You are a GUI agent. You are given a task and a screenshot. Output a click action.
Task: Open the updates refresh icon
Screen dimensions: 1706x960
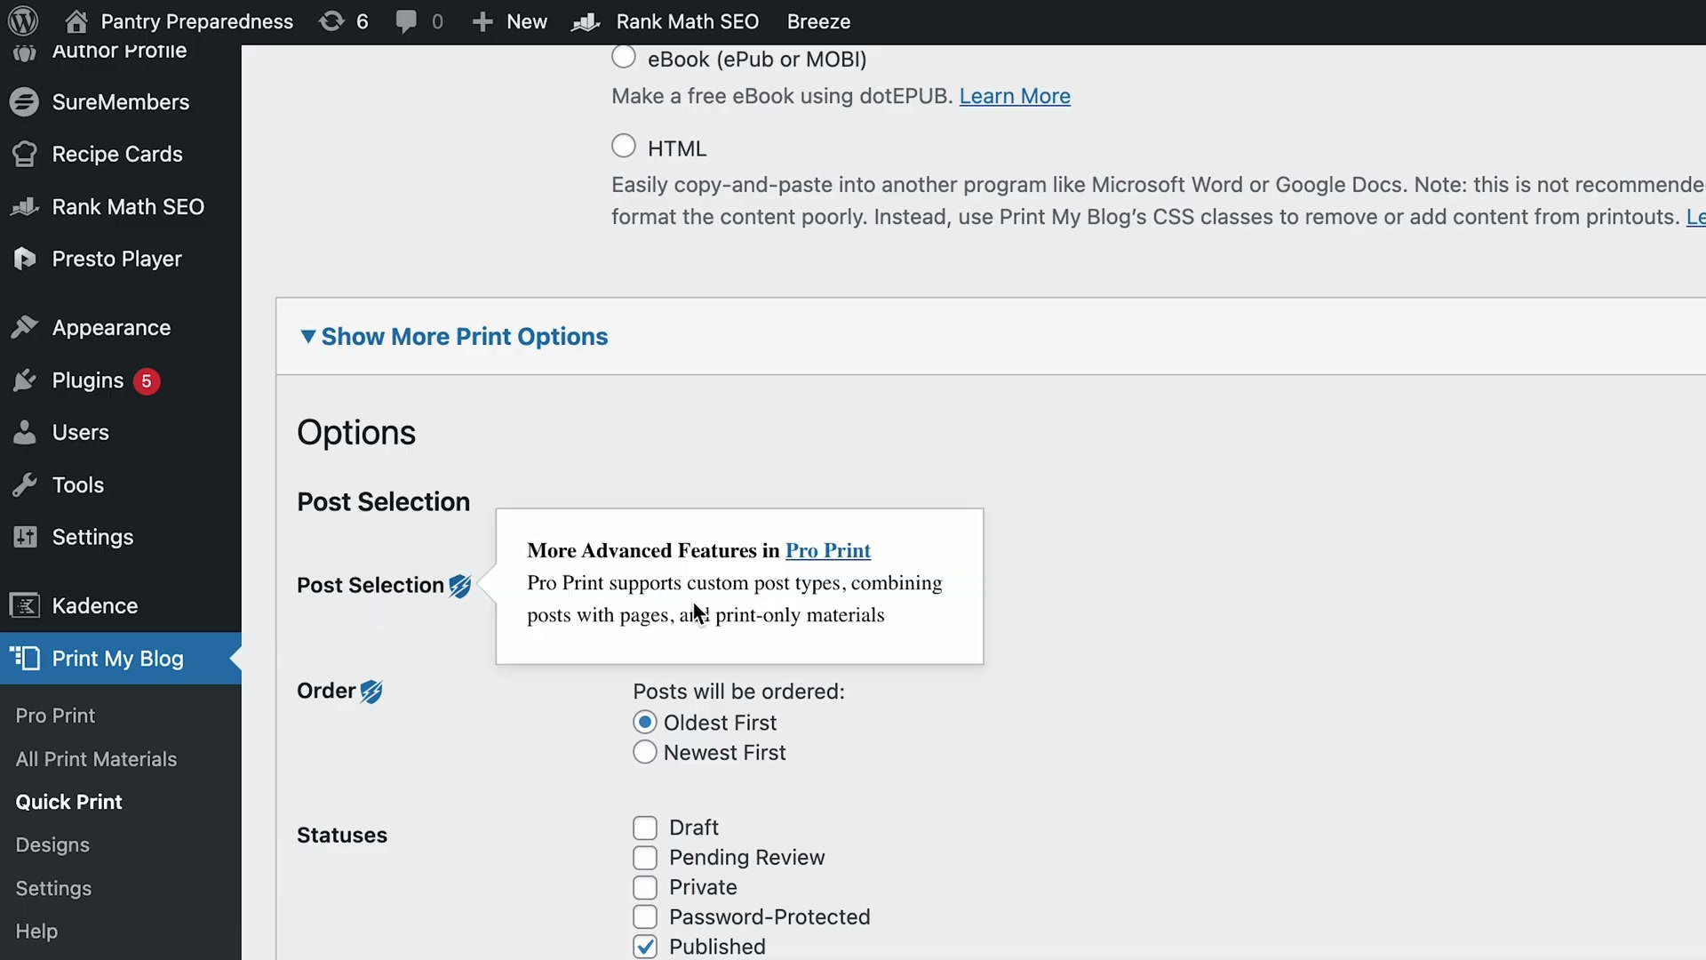(x=331, y=20)
